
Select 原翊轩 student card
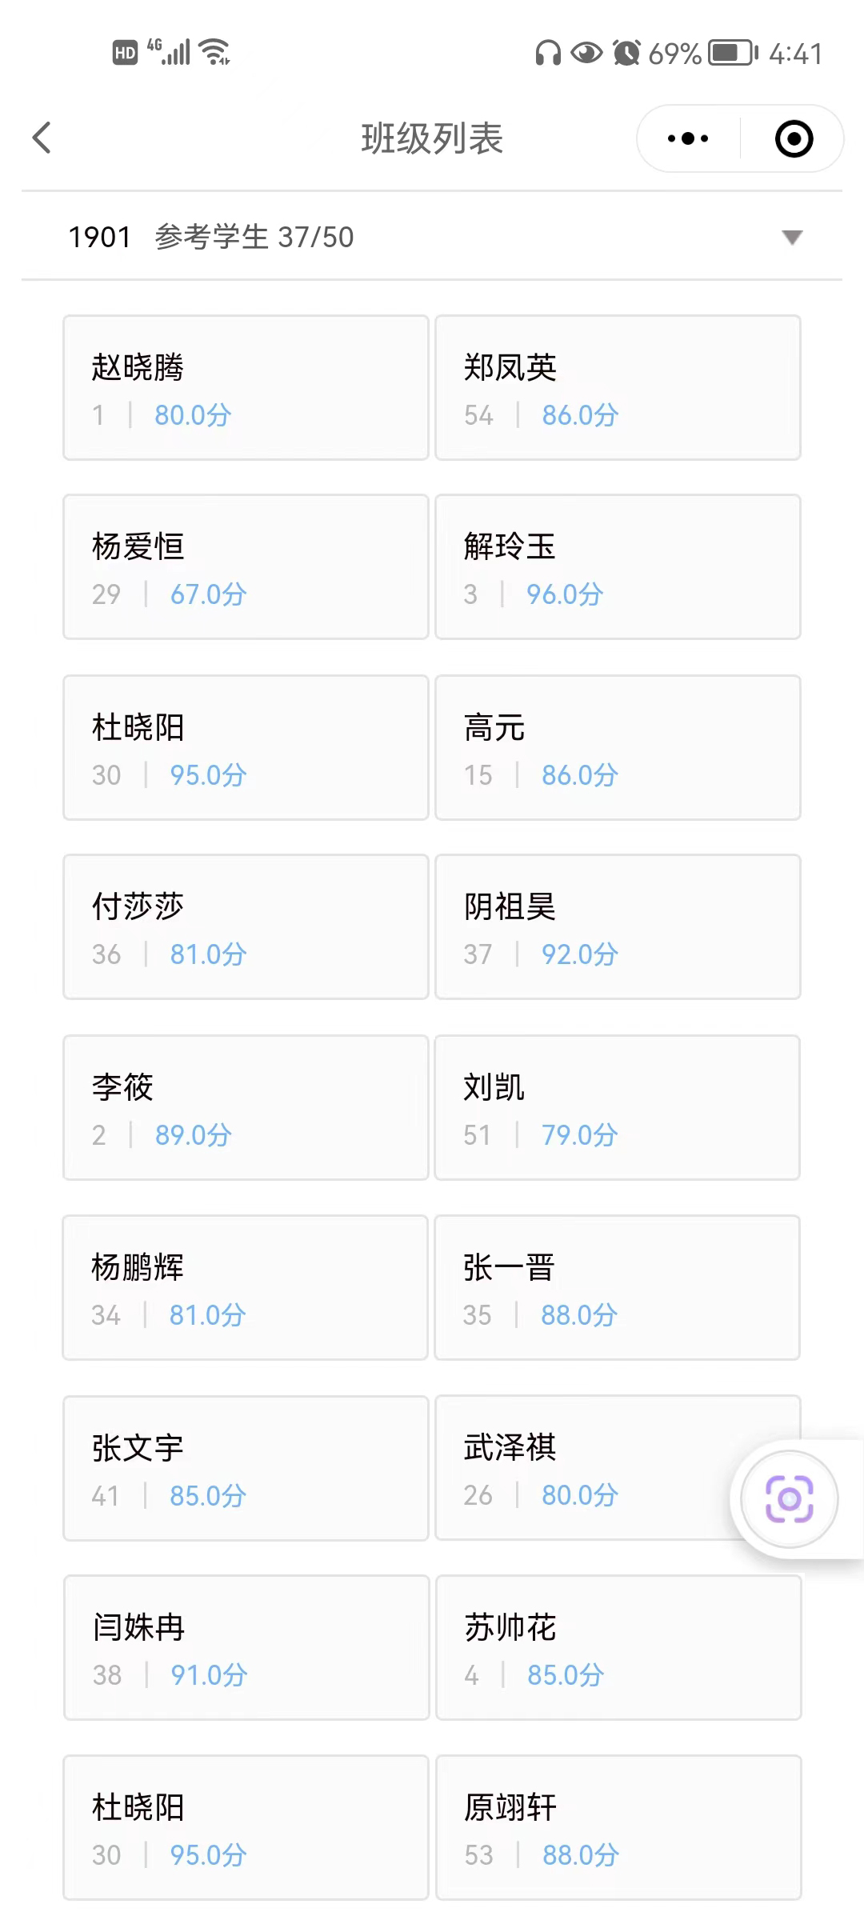pyautogui.click(x=618, y=1828)
